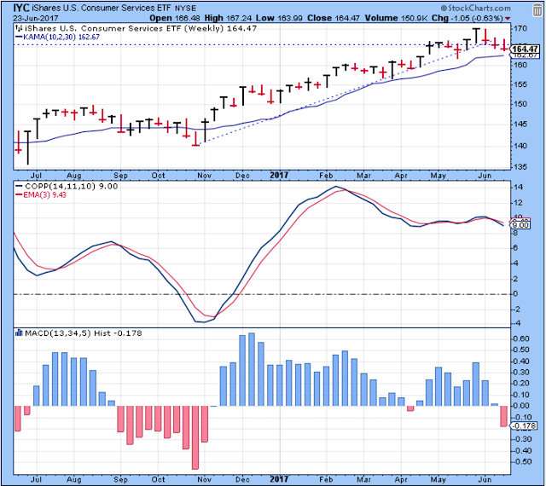
Task: Click the 135 price axis label
Action: [521, 167]
